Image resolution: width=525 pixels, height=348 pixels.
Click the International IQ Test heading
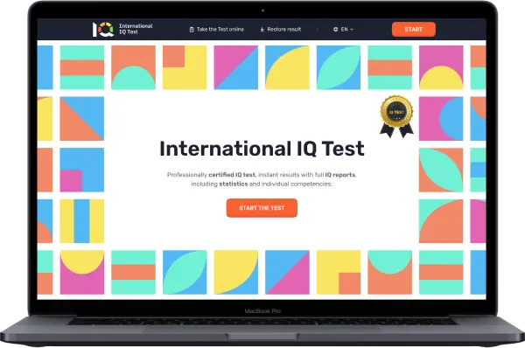click(262, 149)
